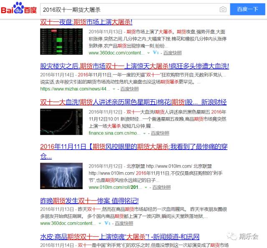Expand dropdown arrow next to www.010lm.com URL
This screenshot has width=267, height=248.
coord(146,188)
